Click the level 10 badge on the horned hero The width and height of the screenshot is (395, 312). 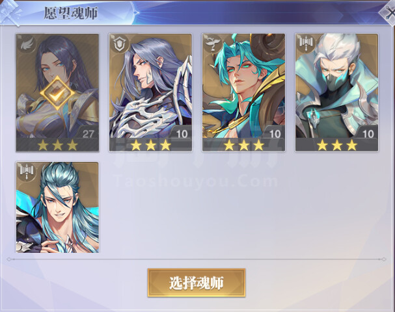(275, 134)
